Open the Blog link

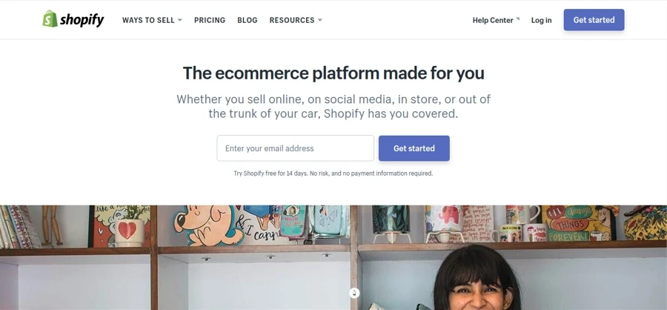pyautogui.click(x=248, y=20)
